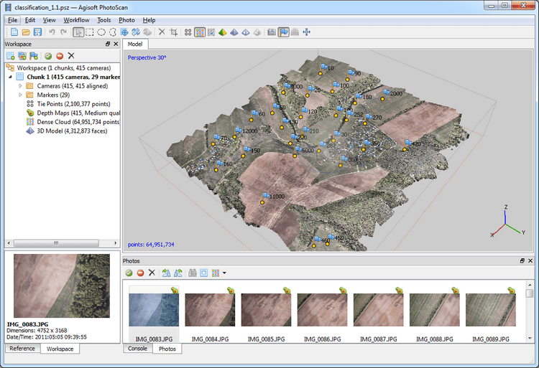This screenshot has height=368, width=539.
Task: Click Add Chunk icon in Workspace
Action: [11, 55]
